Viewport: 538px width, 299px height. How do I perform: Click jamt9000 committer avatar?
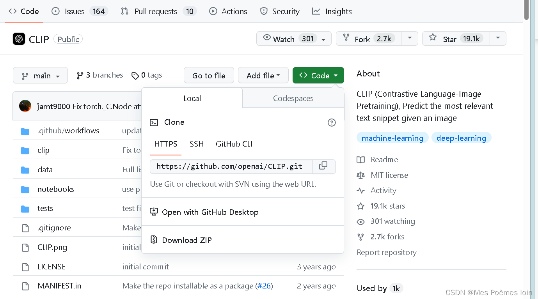click(25, 106)
